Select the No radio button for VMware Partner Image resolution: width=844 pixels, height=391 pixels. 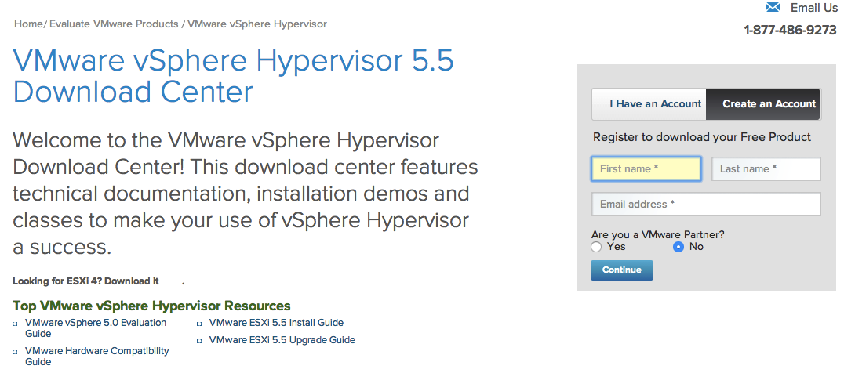pos(678,247)
